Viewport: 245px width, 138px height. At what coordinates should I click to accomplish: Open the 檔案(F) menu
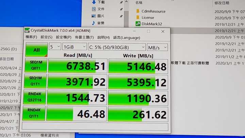pyautogui.click(x=31, y=37)
